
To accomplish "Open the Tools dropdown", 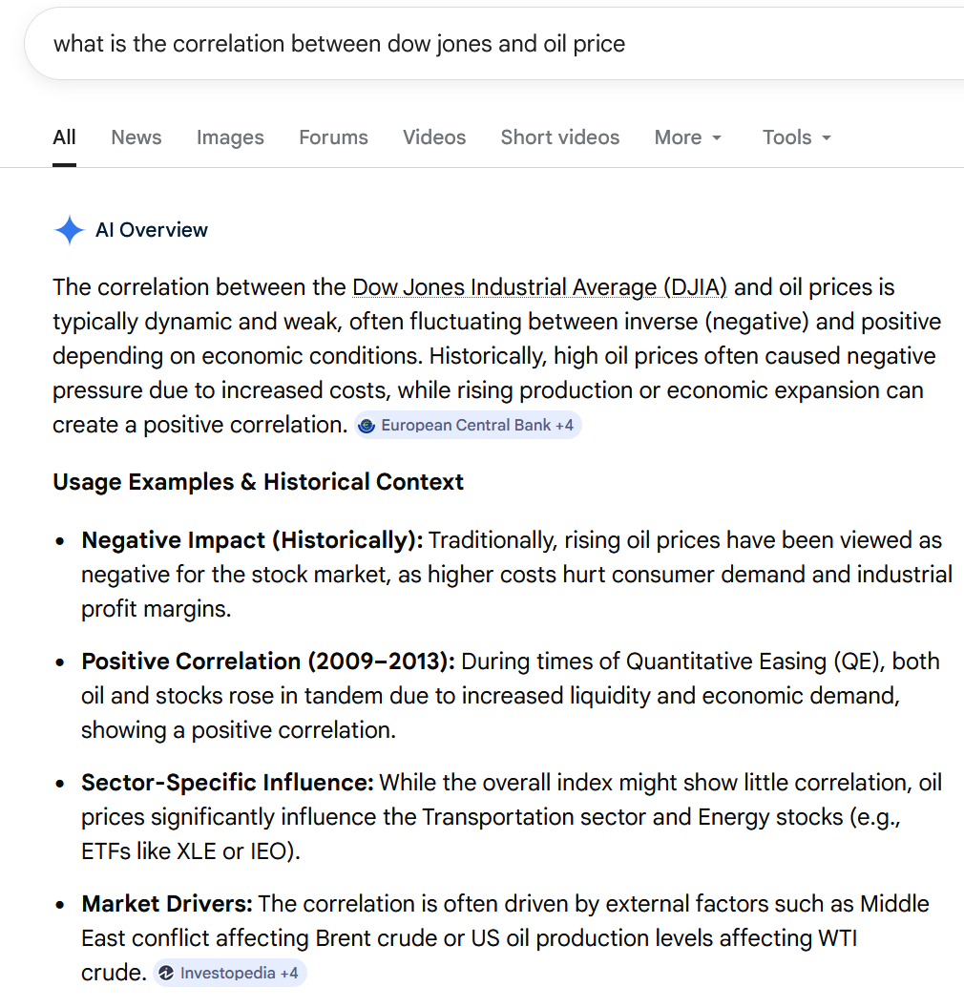I will pyautogui.click(x=797, y=137).
